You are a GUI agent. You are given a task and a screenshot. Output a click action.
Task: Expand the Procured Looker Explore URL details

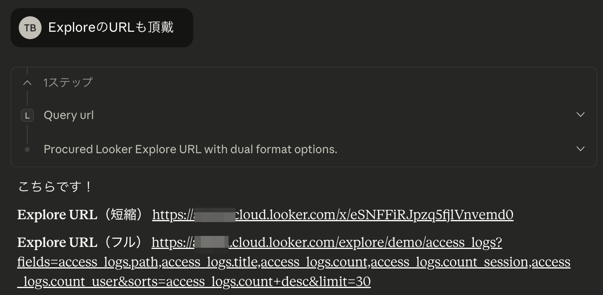[581, 149]
